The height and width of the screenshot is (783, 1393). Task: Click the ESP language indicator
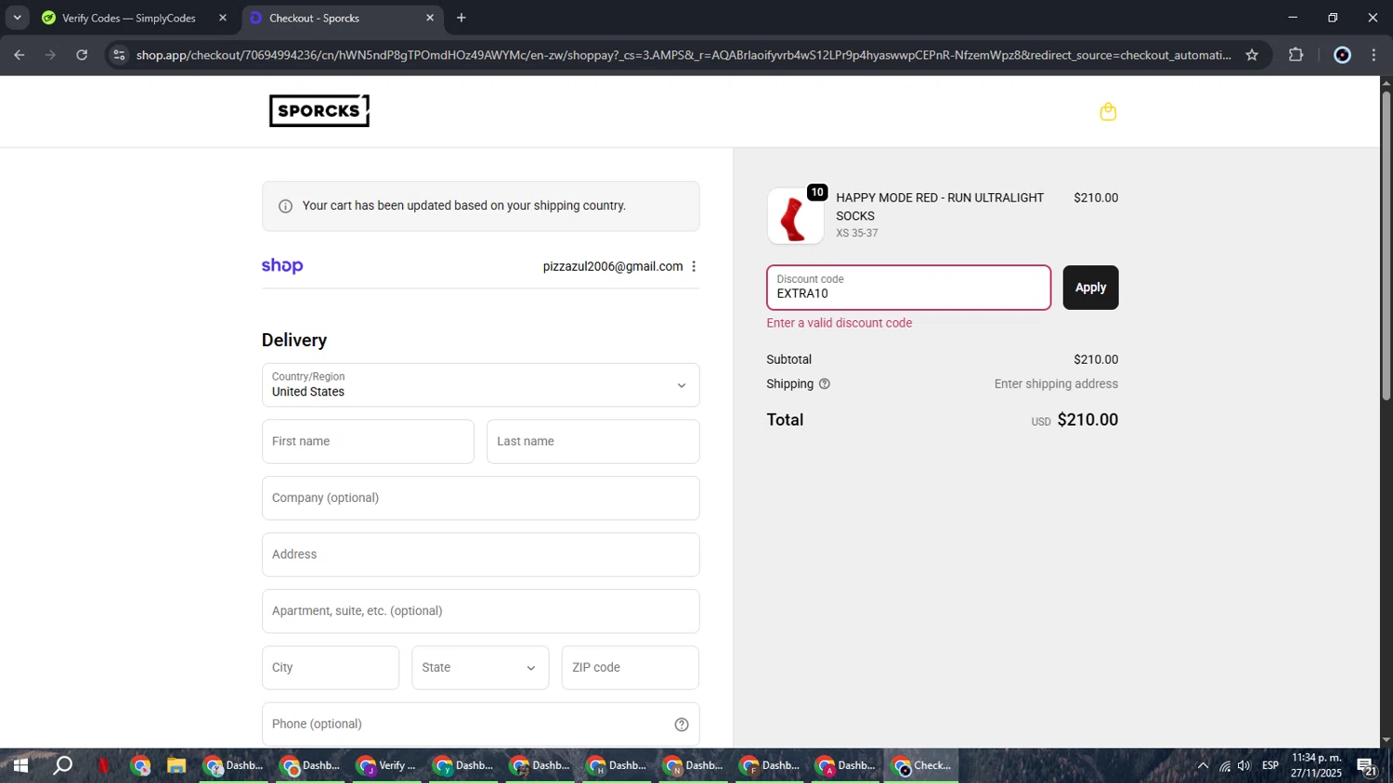tap(1270, 766)
